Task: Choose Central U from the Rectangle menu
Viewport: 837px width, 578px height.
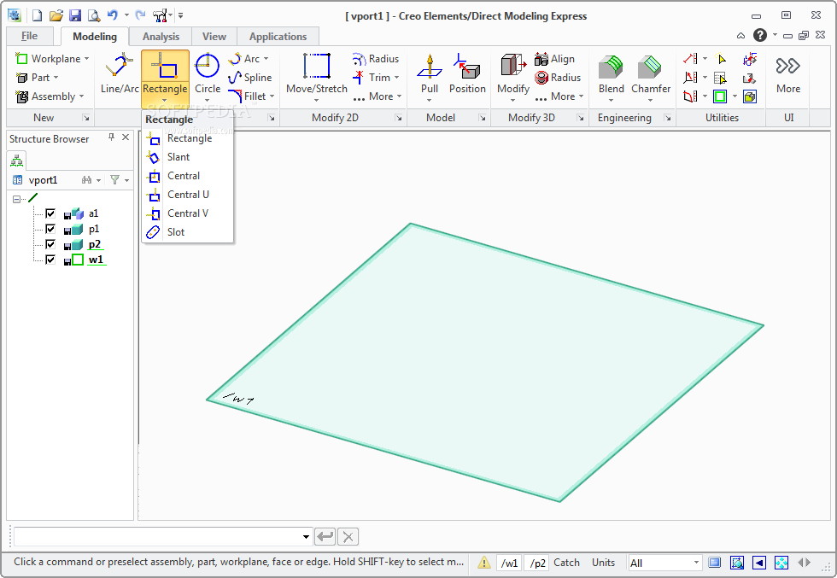Action: [187, 195]
